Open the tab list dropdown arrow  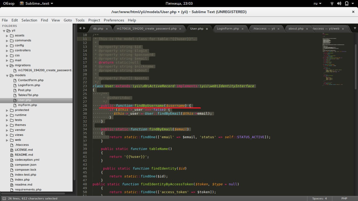pyautogui.click(x=355, y=28)
